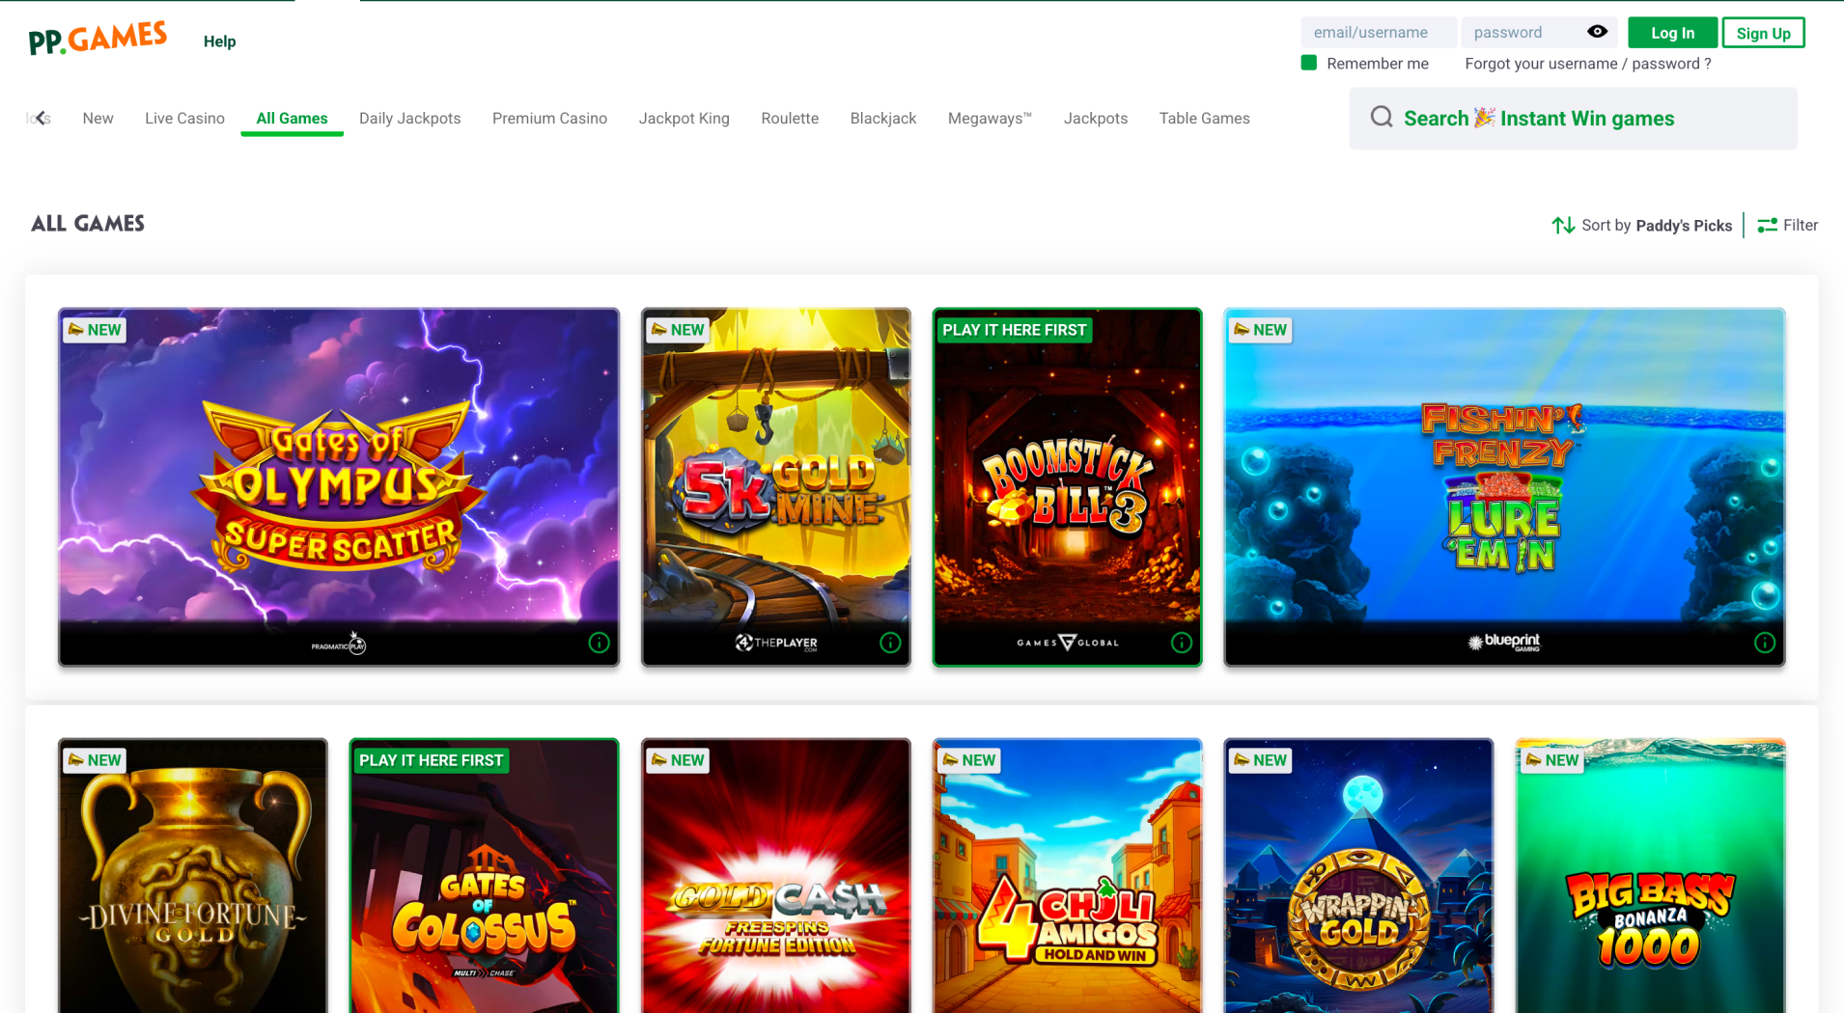Click PLAY IT HERE FIRST badge on Boomstick Bill 3
This screenshot has height=1013, width=1844.
point(1014,330)
